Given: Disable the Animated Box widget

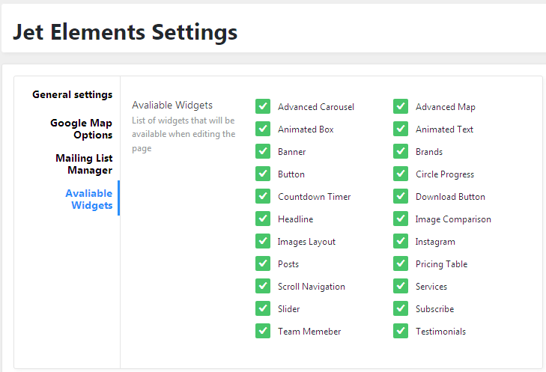Looking at the screenshot, I should 263,129.
